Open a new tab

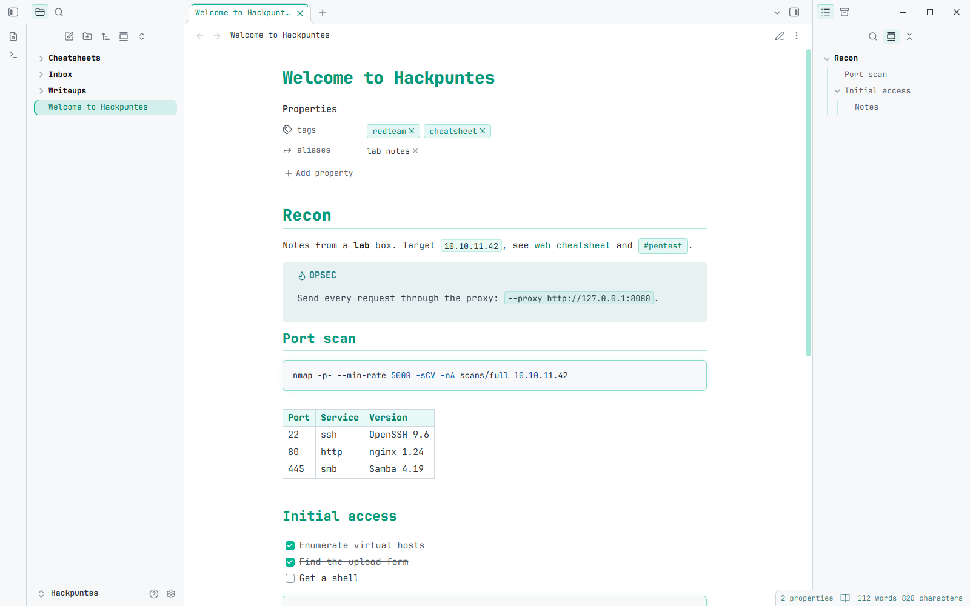tap(323, 13)
